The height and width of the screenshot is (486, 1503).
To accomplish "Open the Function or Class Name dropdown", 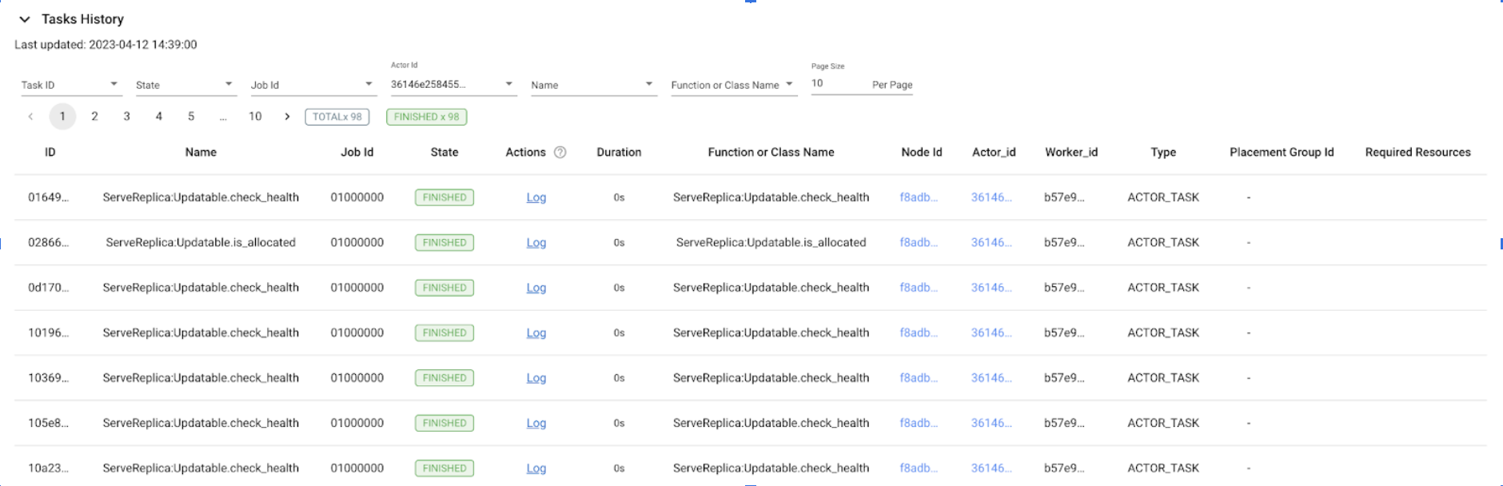I will point(734,85).
